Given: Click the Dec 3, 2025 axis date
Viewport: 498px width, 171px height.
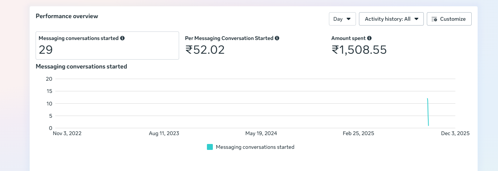Looking at the screenshot, I should point(455,133).
